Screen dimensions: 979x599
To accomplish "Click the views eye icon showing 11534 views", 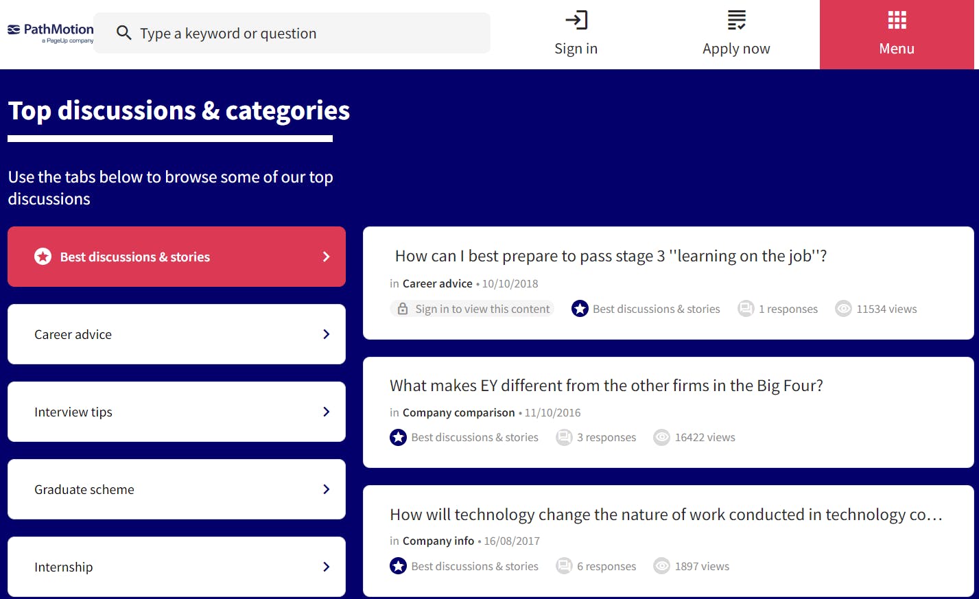I will [x=843, y=309].
